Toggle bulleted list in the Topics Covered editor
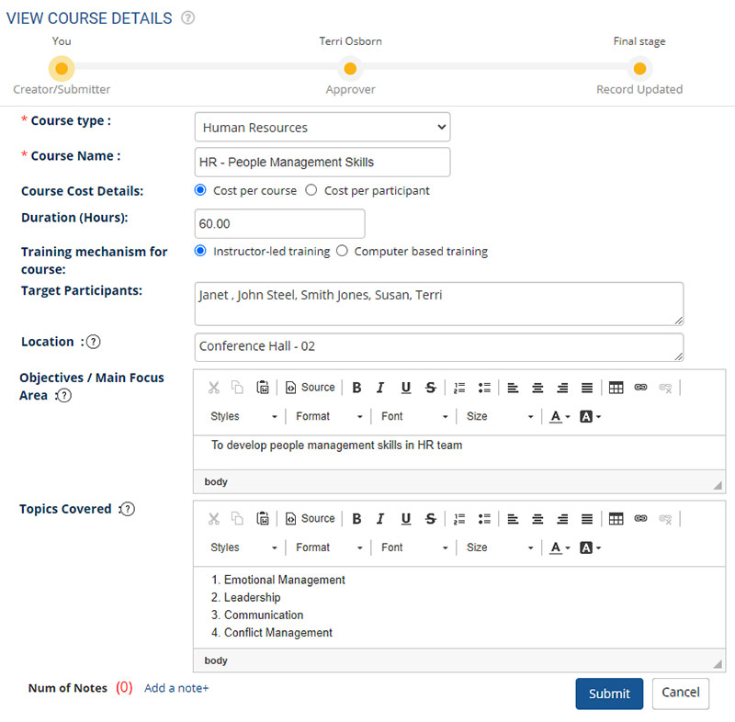The height and width of the screenshot is (722, 735). (x=484, y=519)
